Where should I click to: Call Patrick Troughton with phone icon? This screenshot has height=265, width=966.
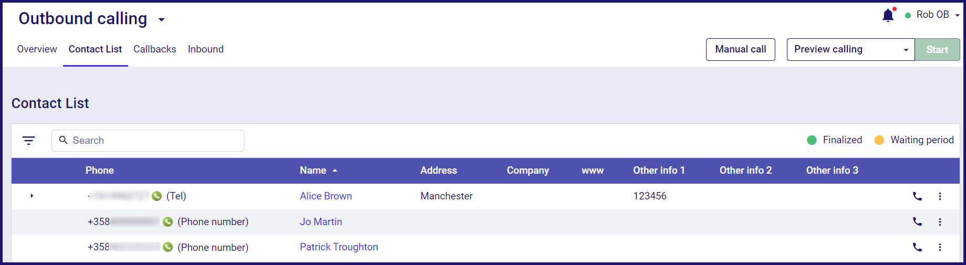(x=917, y=247)
